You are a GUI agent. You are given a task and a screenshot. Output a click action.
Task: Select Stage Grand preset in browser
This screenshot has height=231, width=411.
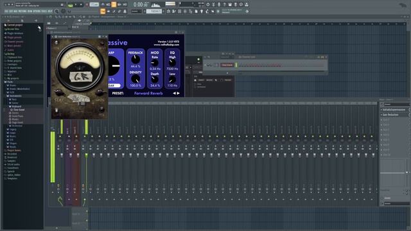(17, 123)
